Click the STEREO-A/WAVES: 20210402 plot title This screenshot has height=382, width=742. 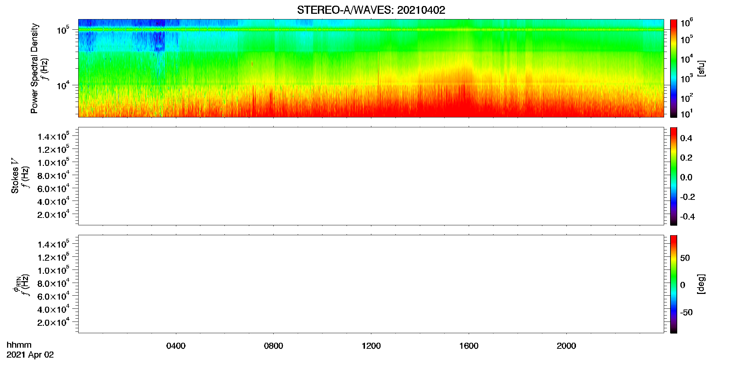coord(371,10)
